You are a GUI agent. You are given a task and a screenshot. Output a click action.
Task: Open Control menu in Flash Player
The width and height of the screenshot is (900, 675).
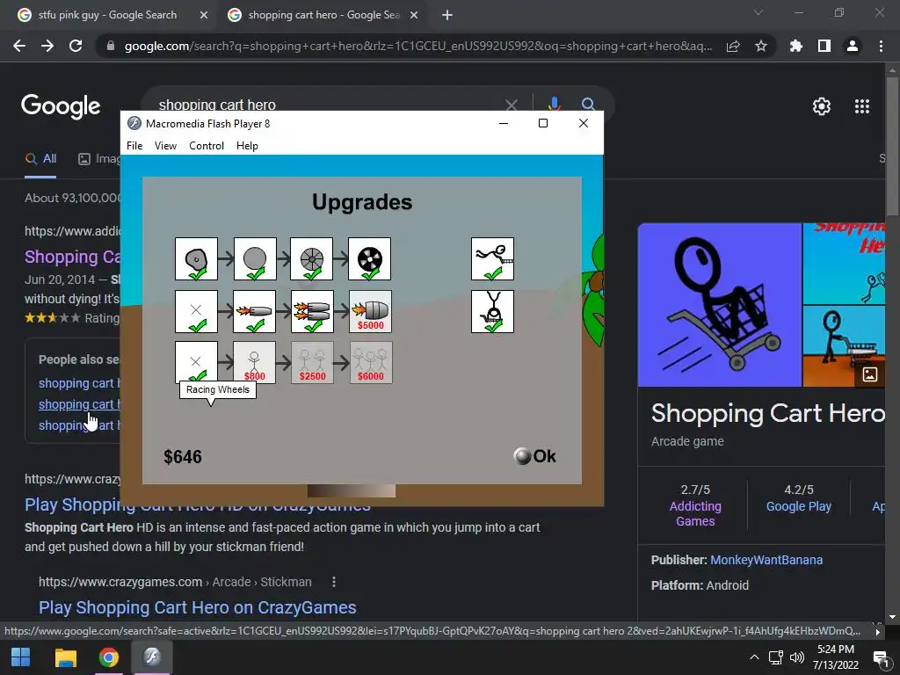[207, 146]
